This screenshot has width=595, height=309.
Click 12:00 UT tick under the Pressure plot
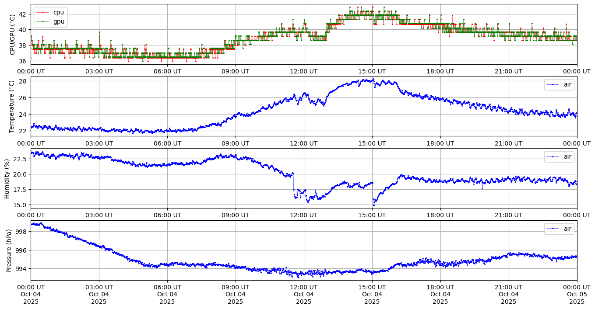tap(303, 287)
